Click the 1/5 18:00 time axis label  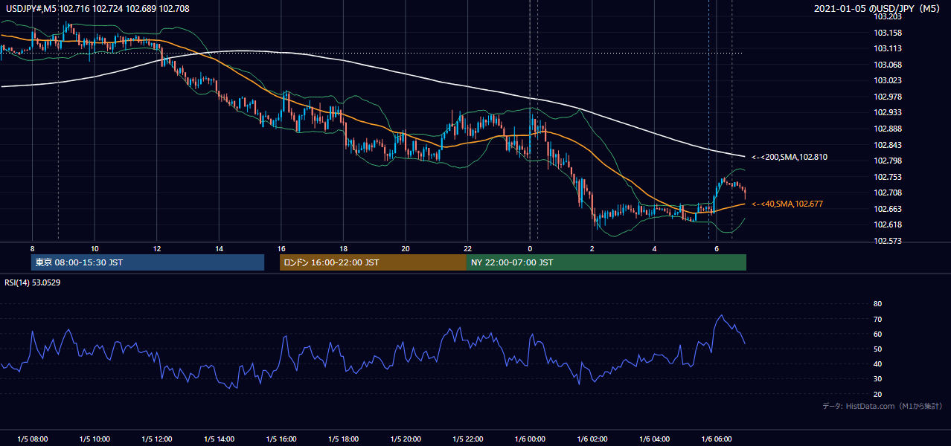(x=343, y=439)
